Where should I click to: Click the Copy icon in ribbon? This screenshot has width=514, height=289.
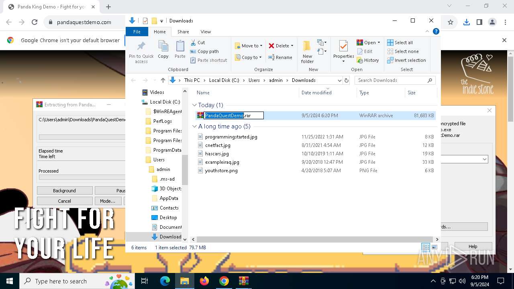coord(163,46)
